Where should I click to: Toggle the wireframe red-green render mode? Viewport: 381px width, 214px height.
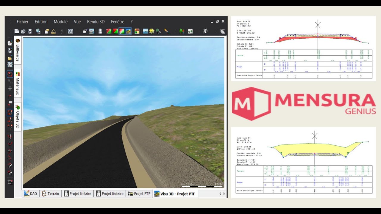pos(109,31)
